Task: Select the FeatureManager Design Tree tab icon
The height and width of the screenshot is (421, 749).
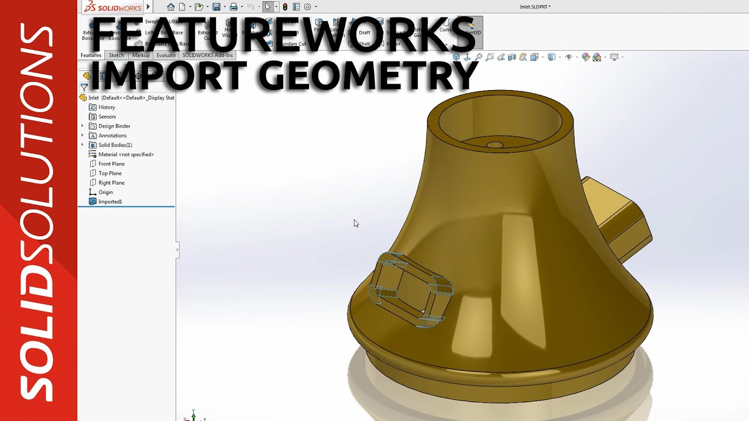Action: (x=87, y=76)
